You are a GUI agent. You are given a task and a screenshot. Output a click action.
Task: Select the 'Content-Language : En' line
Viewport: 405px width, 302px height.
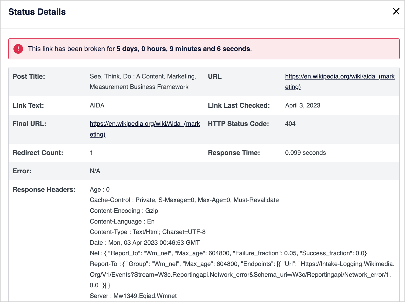[x=122, y=222]
